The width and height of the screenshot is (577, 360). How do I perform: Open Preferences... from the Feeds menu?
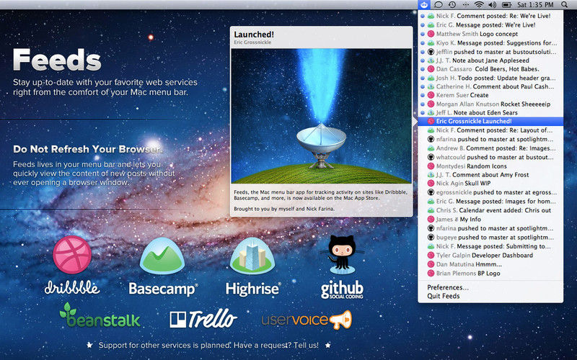490,287
